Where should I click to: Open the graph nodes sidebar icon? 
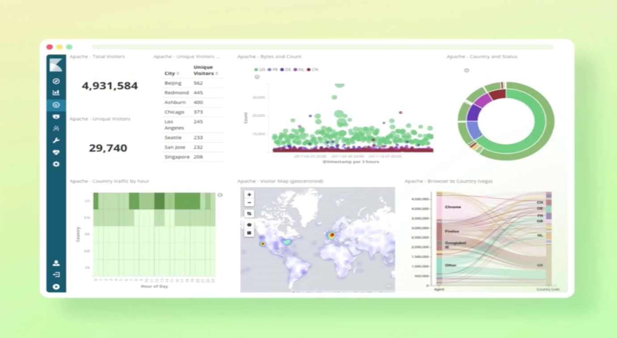pyautogui.click(x=56, y=128)
